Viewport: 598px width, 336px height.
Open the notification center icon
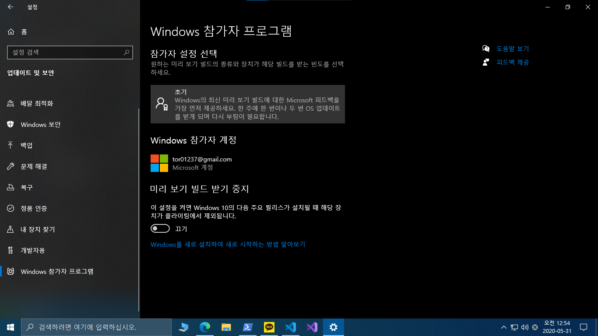click(584, 327)
